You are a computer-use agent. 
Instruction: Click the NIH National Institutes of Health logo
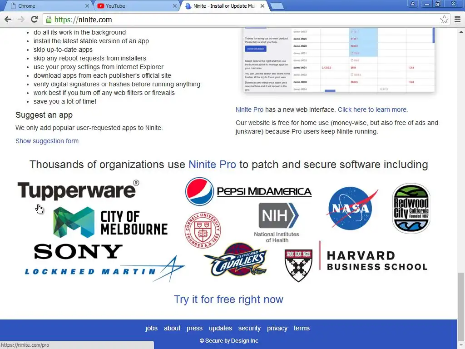click(x=277, y=223)
